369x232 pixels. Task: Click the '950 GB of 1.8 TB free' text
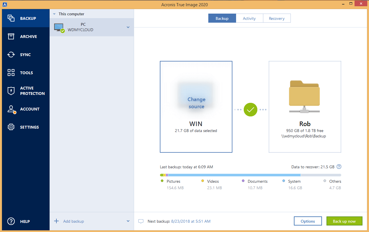click(305, 131)
